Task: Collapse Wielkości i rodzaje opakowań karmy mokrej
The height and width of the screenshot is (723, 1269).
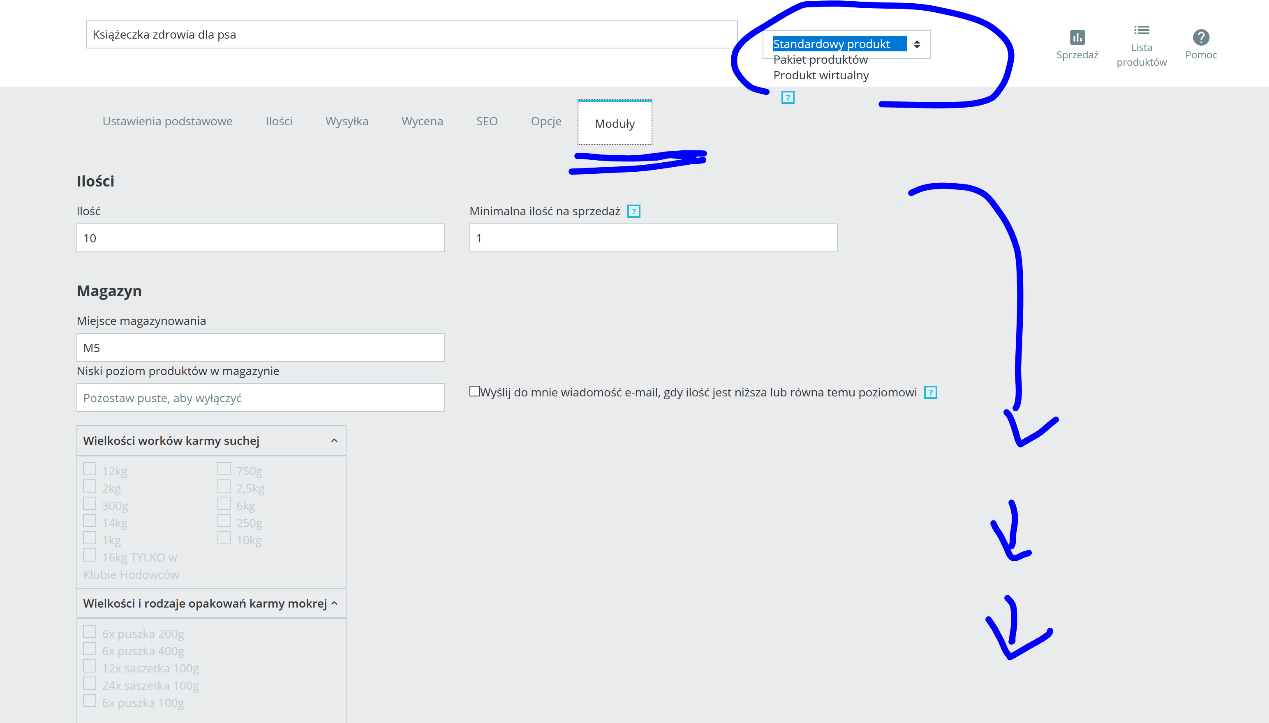Action: click(x=334, y=603)
